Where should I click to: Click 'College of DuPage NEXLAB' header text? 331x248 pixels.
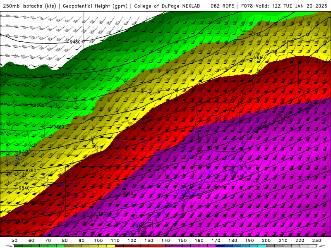point(167,6)
